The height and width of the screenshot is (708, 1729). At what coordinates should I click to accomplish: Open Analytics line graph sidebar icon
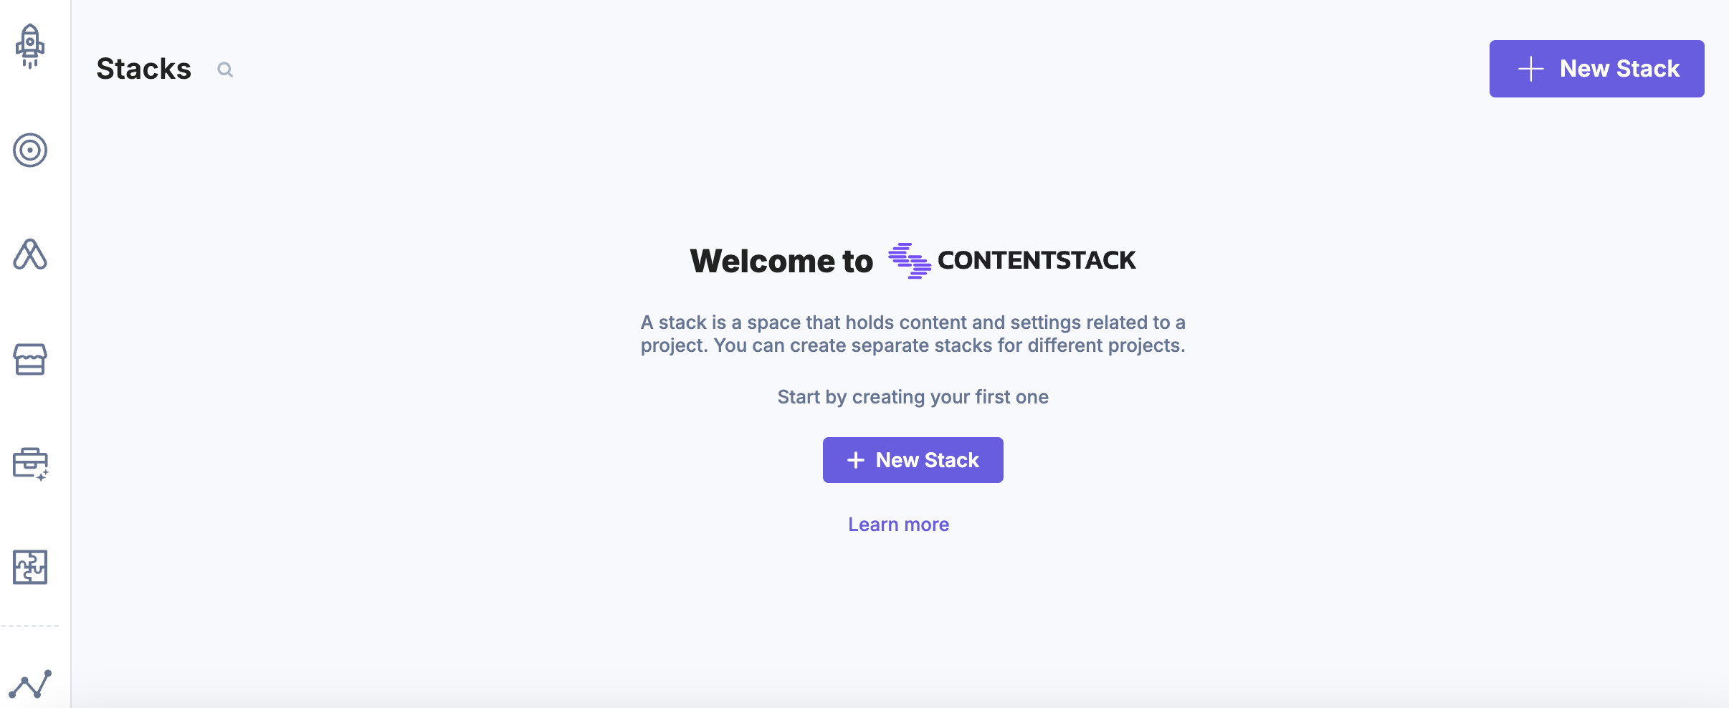30,684
